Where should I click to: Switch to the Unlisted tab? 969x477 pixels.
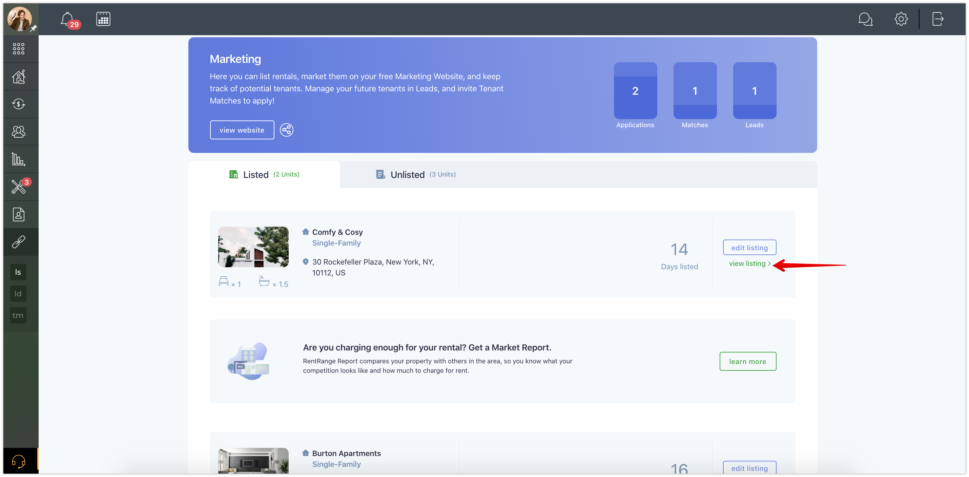click(416, 175)
